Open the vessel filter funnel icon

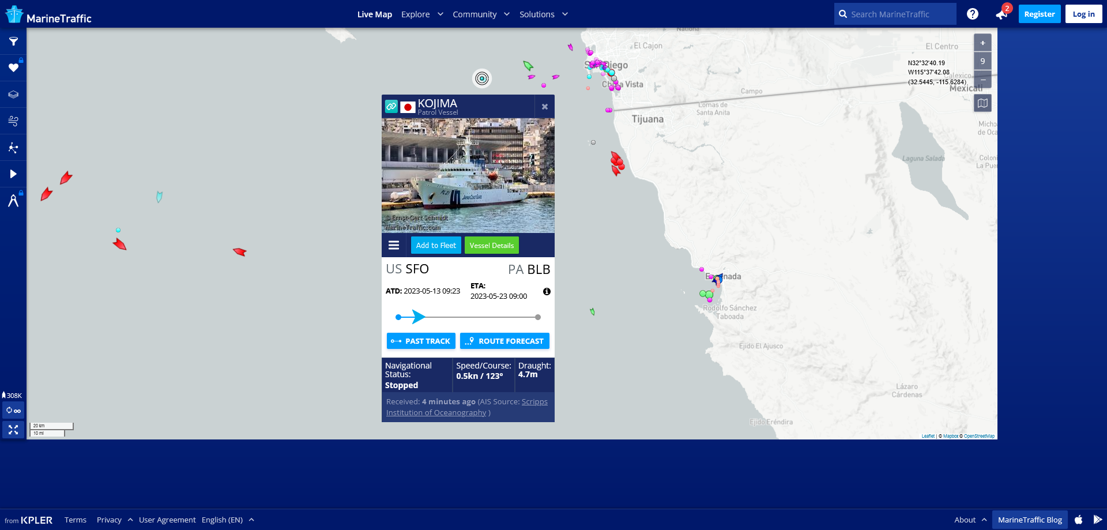(x=13, y=42)
